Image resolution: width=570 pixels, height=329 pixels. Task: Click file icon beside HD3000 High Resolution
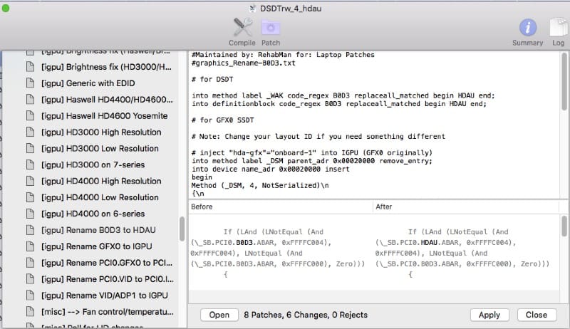pyautogui.click(x=31, y=132)
